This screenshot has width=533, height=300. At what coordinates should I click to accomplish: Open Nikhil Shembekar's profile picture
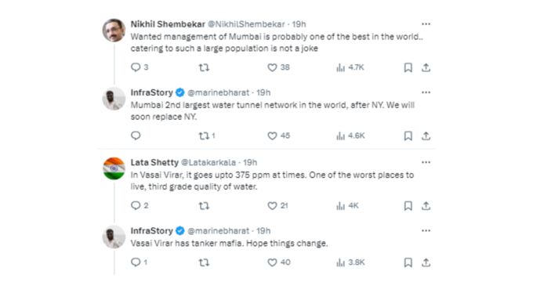click(x=114, y=31)
